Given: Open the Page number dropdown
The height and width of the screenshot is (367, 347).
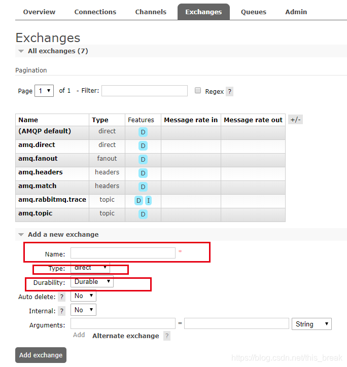Looking at the screenshot, I should [44, 91].
